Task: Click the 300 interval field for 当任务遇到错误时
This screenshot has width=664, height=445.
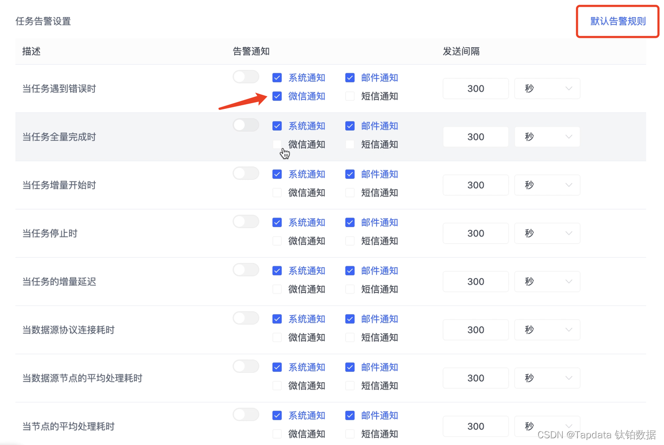Action: 476,89
